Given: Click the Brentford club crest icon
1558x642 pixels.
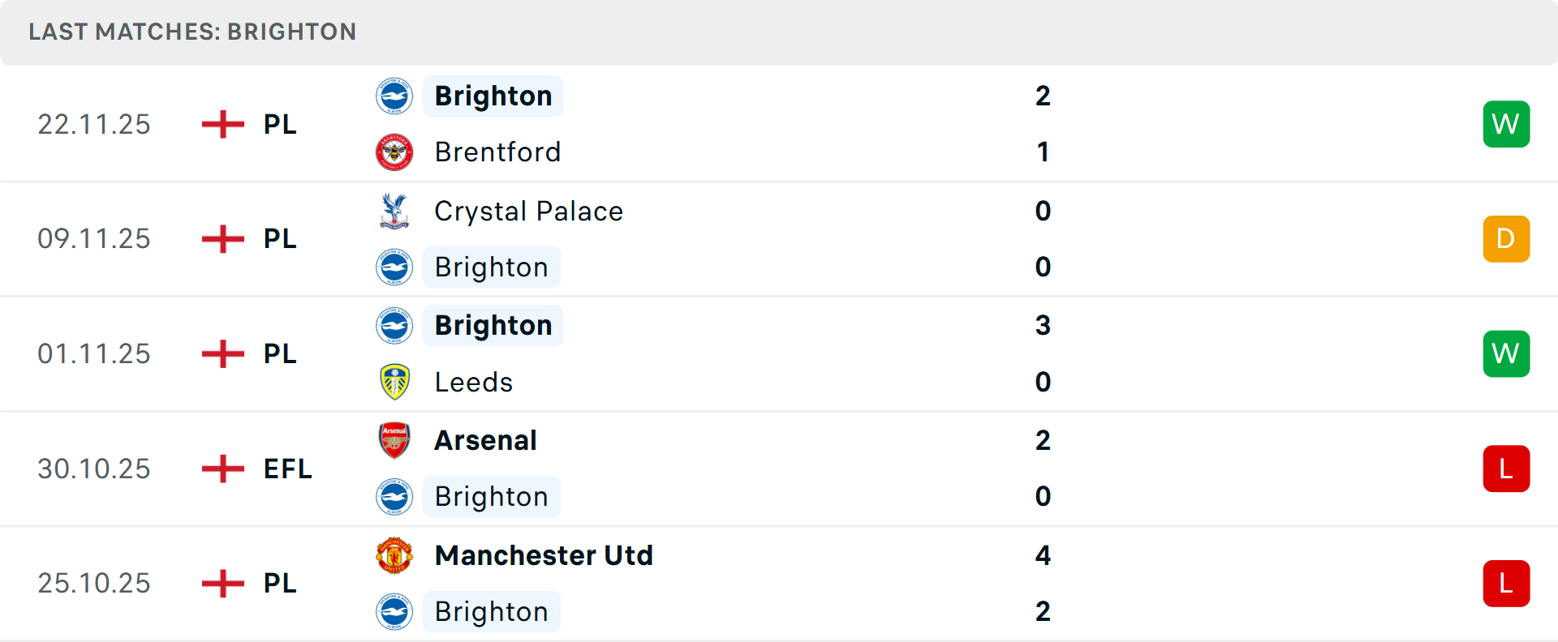Looking at the screenshot, I should 394,152.
